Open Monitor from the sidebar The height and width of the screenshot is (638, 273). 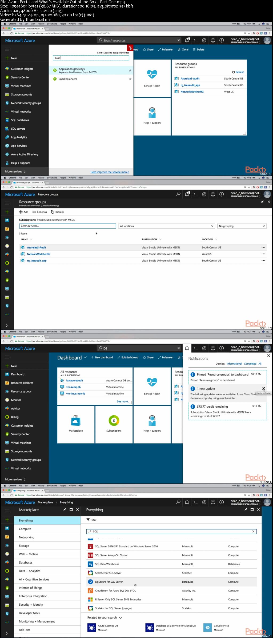click(x=16, y=400)
